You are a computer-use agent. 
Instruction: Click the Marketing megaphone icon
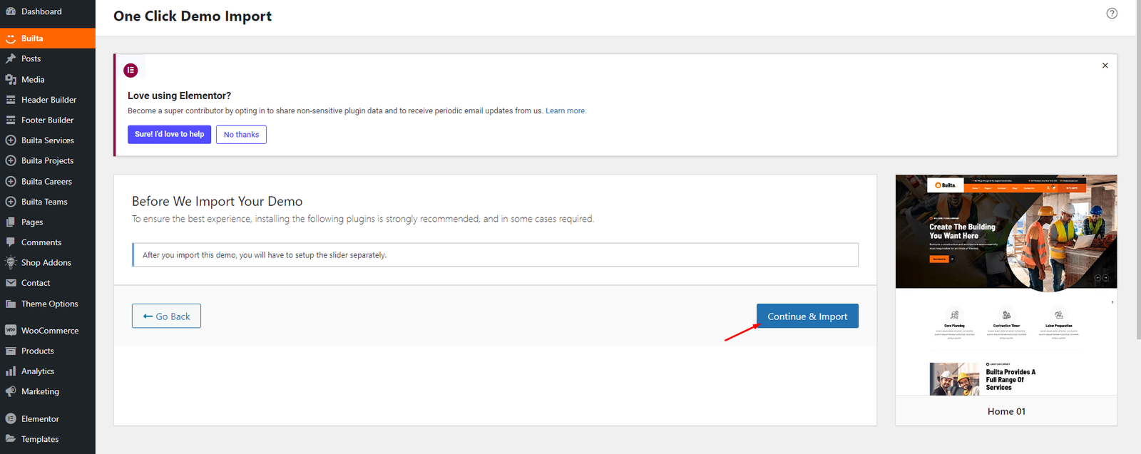coord(11,391)
